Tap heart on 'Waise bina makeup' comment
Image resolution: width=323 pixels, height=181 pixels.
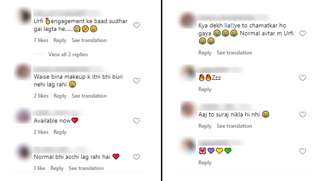[x=137, y=81]
